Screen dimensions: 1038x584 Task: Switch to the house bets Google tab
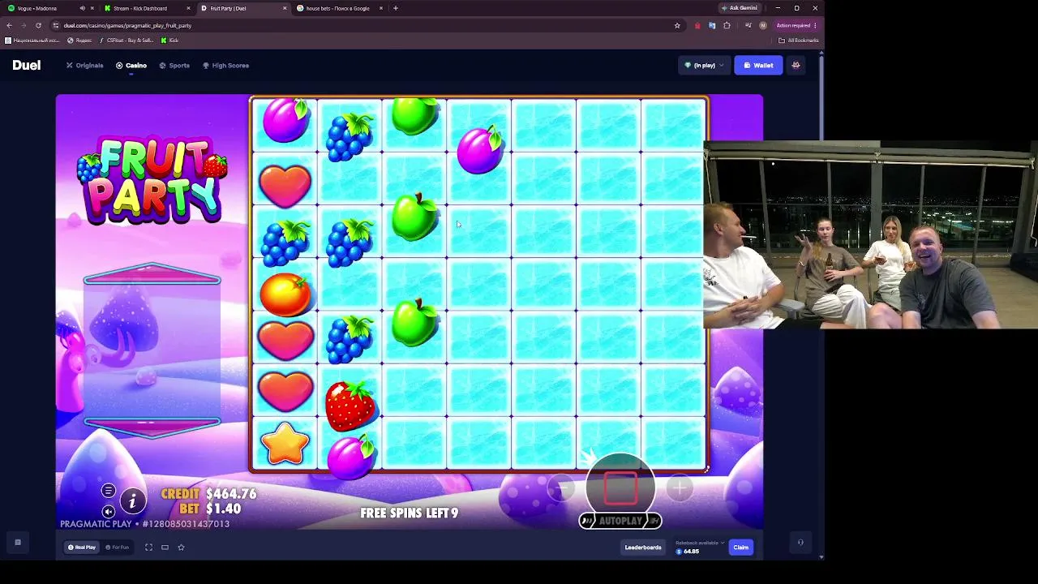click(340, 8)
